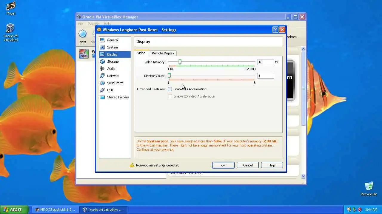The image size is (382, 214).
Task: Confirm settings with the OK button
Action: pyautogui.click(x=223, y=165)
